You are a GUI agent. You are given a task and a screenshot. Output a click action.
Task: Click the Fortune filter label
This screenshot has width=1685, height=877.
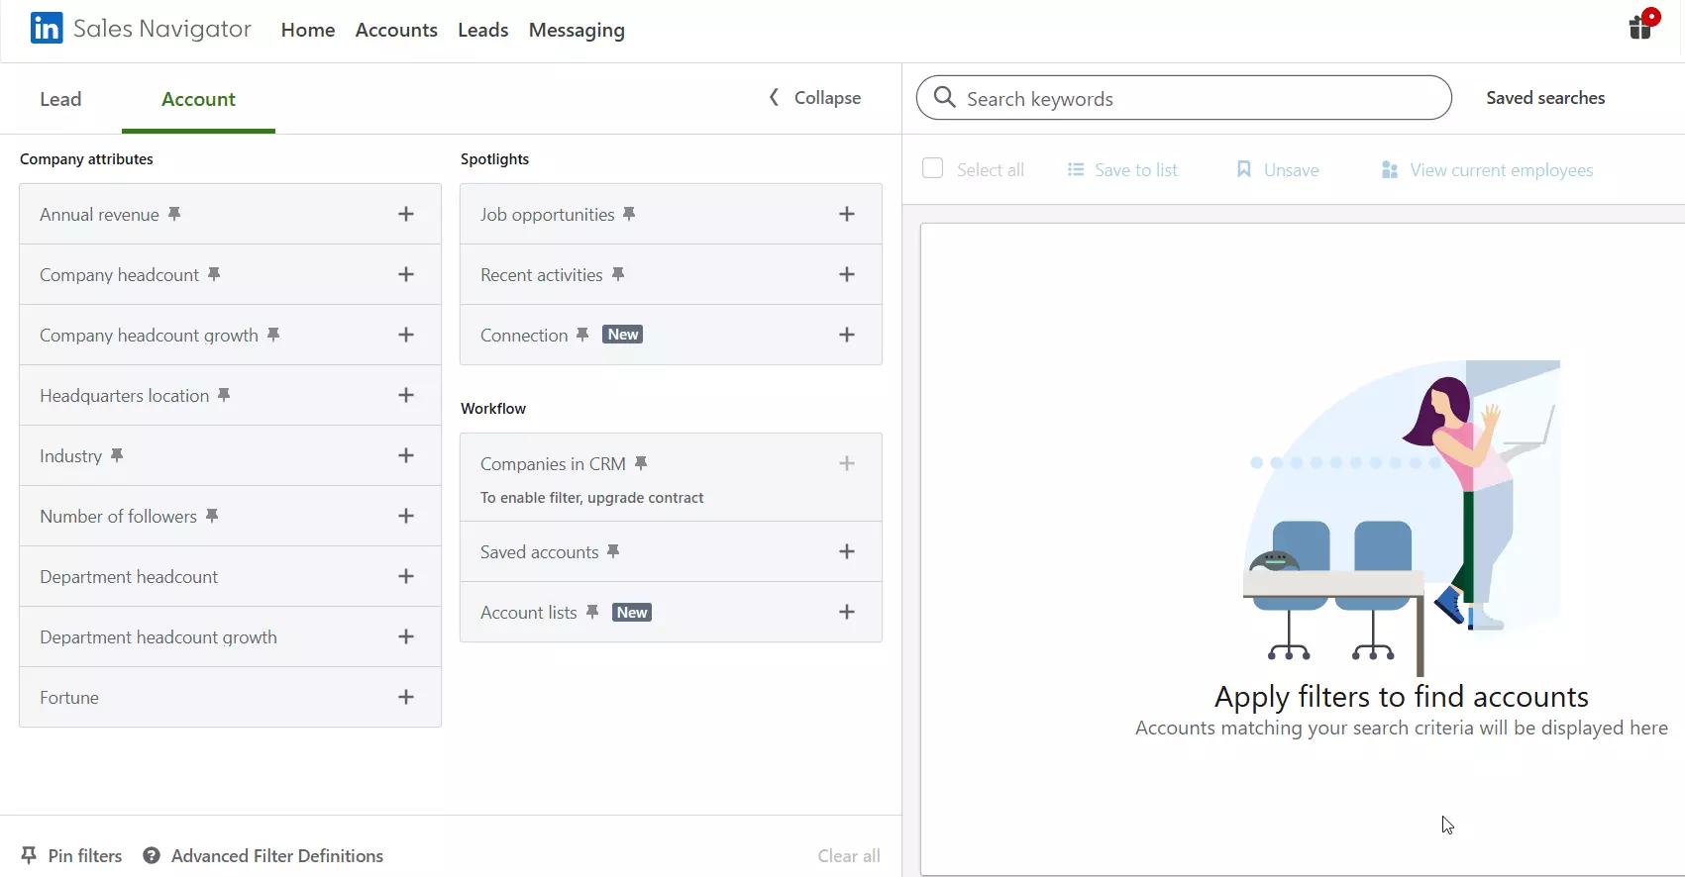[69, 697]
